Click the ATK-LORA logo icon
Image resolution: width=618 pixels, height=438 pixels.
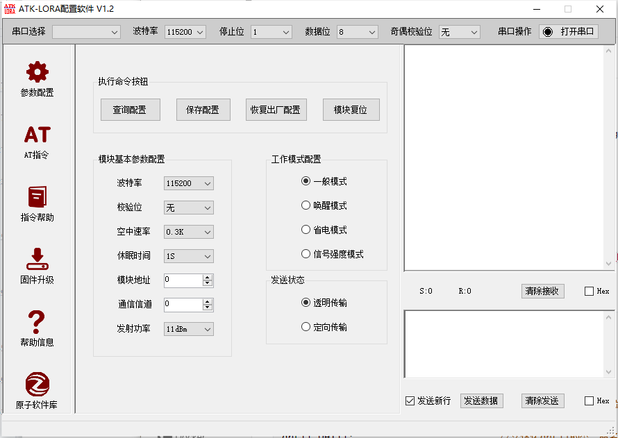click(x=10, y=9)
